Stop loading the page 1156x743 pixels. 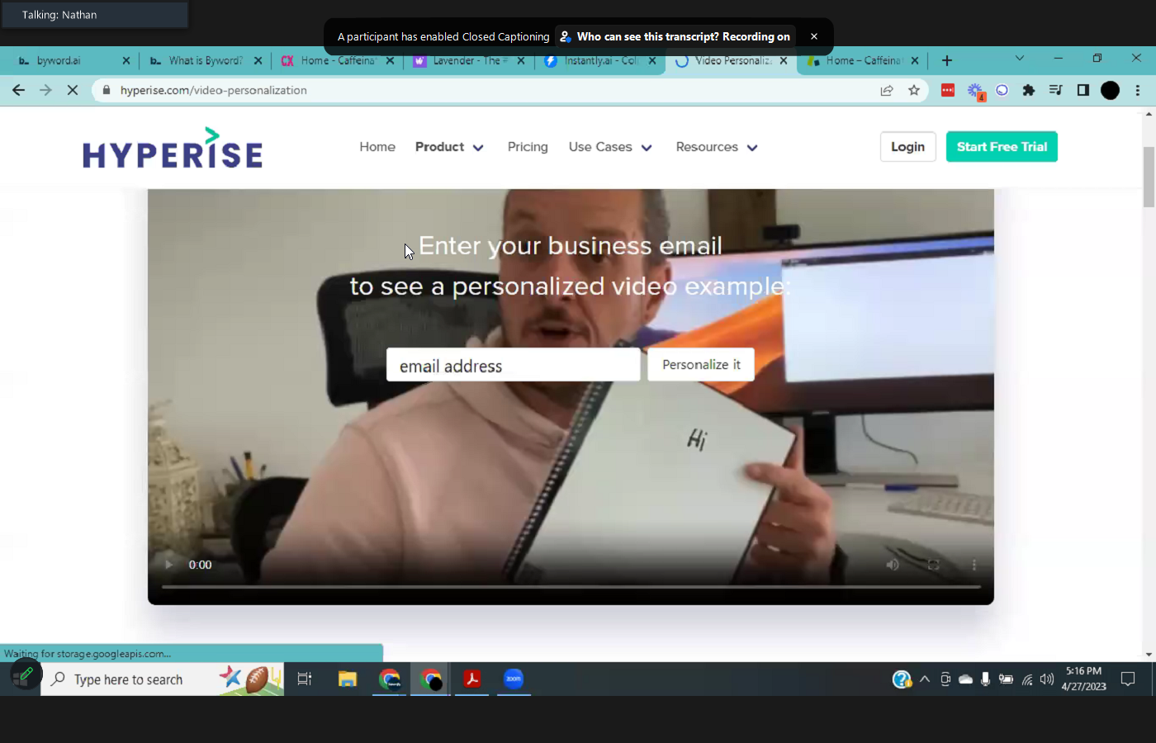click(x=73, y=90)
